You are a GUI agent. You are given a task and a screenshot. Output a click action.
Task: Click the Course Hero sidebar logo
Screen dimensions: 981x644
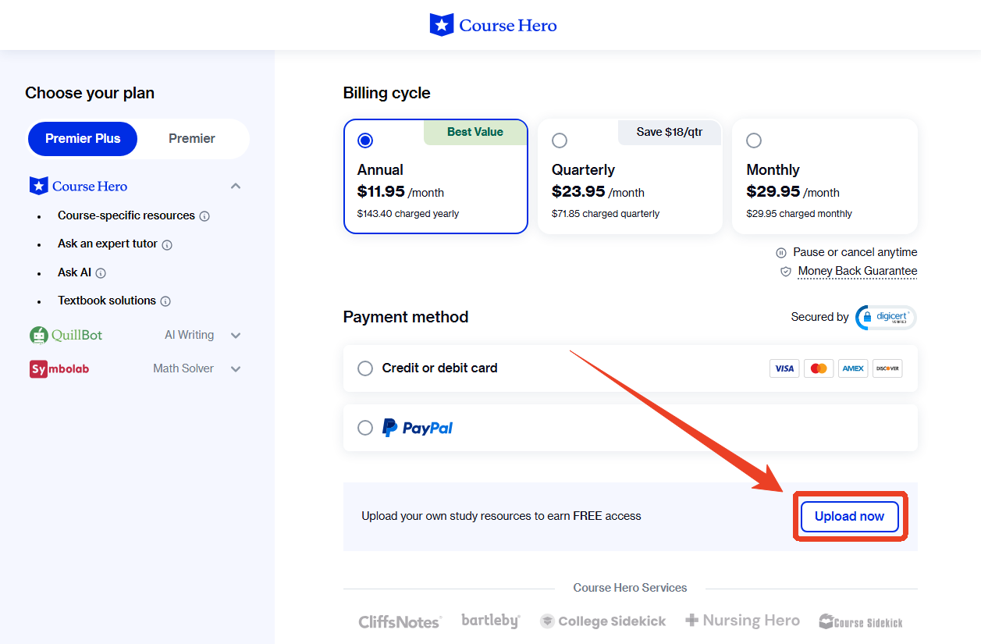click(78, 186)
